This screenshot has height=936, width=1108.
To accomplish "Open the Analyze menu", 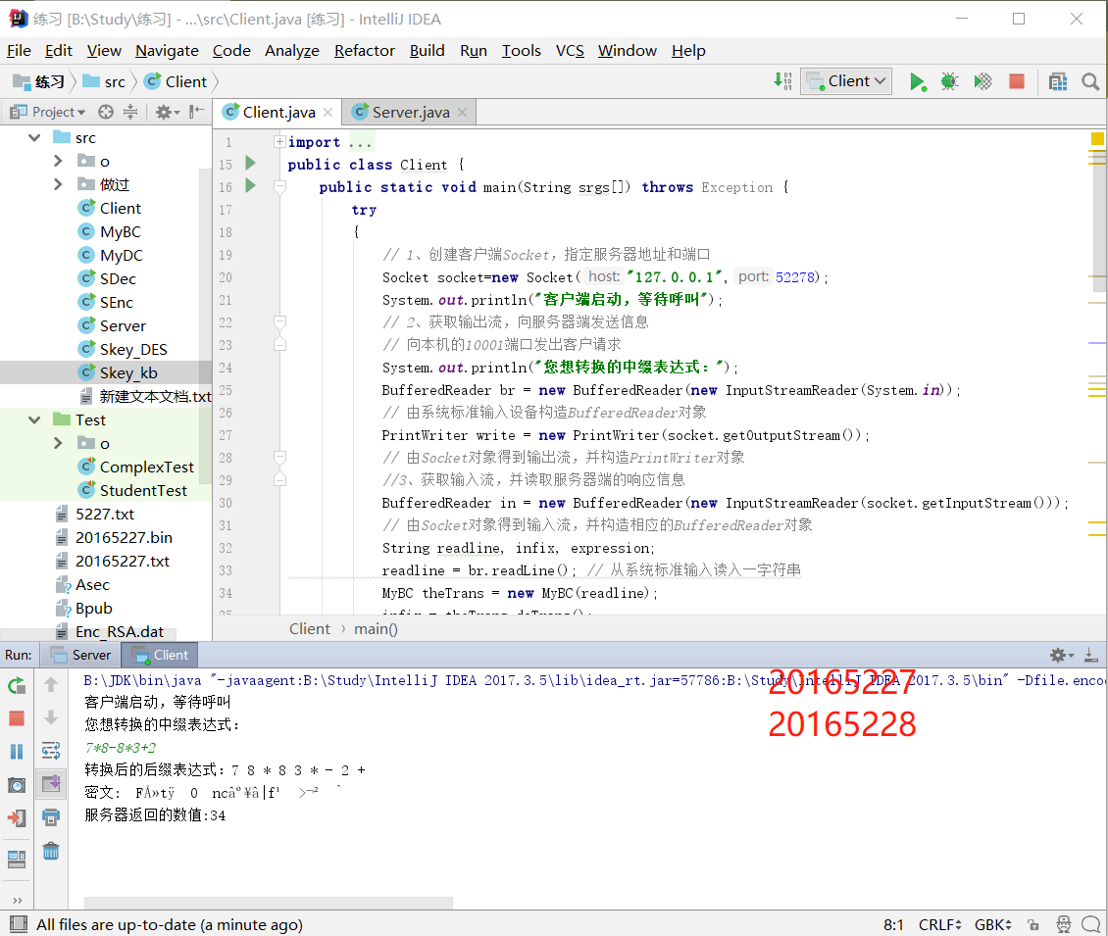I will pos(292,51).
